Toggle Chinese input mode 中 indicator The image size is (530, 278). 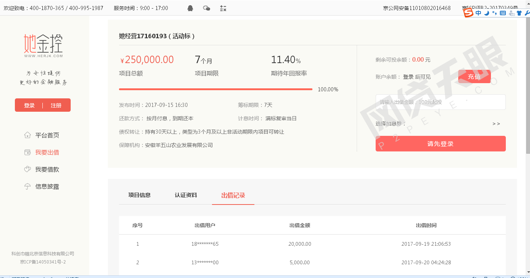pos(478,13)
